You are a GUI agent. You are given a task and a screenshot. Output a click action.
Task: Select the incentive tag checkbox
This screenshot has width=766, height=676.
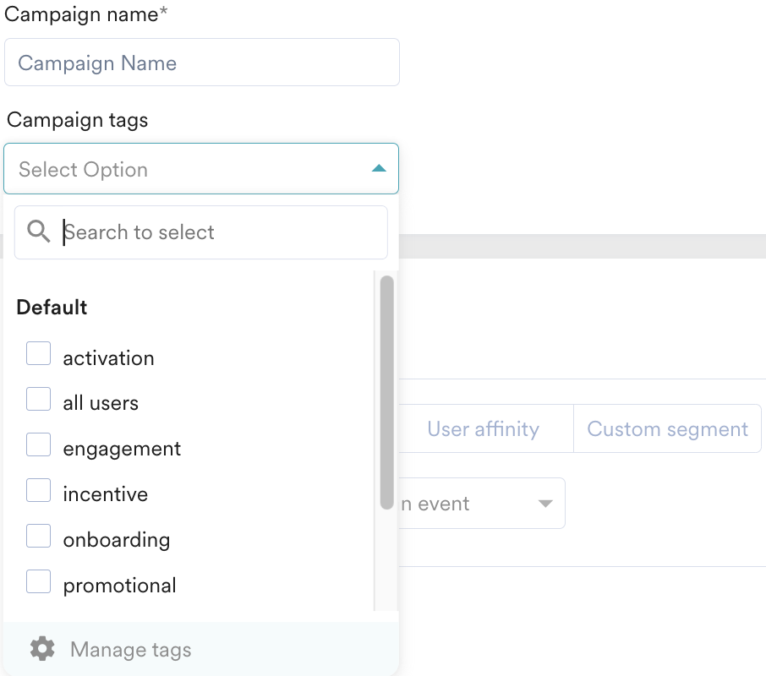pyautogui.click(x=39, y=490)
